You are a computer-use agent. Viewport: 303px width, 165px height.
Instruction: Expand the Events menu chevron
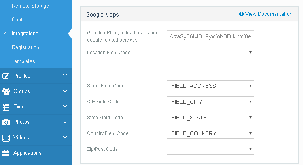point(65,106)
